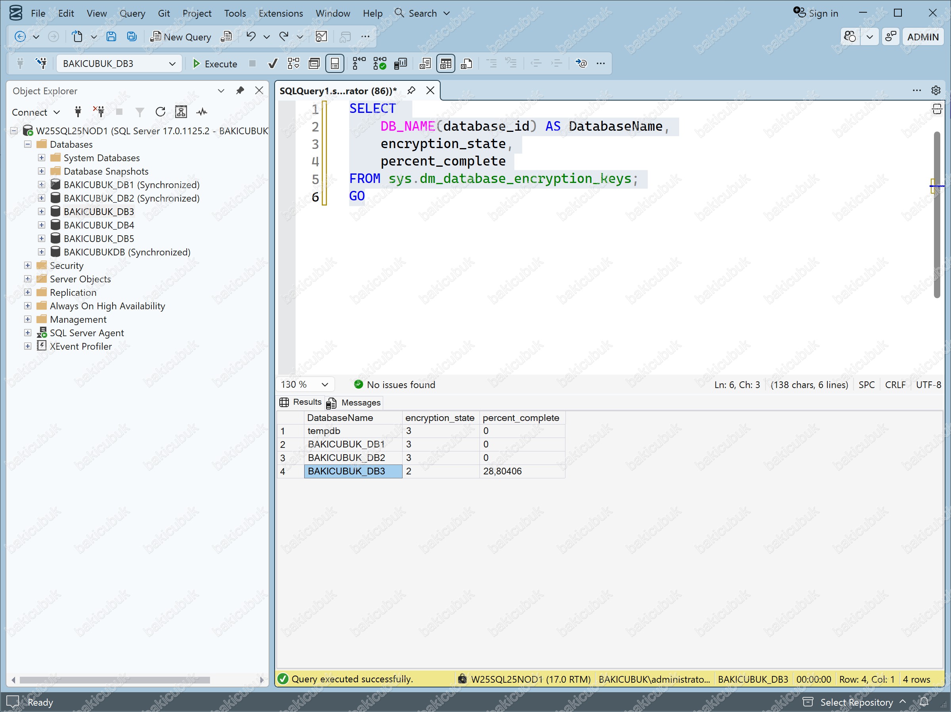Open the Project menu
The height and width of the screenshot is (712, 951).
[197, 13]
